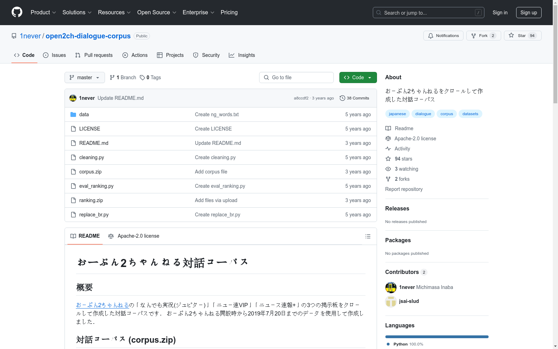Screen dimensions: 558x349
Task: Click the repository book icon near 1never
Action: [14, 36]
